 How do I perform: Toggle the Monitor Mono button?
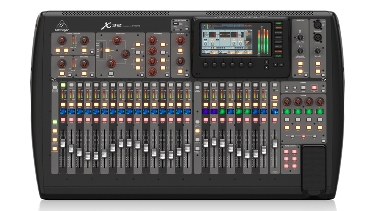coord(300,64)
